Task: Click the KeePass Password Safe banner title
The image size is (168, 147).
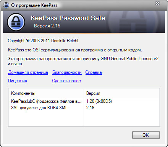Action: 68,18
